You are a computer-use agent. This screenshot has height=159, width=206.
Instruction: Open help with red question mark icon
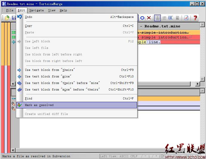pos(195,18)
